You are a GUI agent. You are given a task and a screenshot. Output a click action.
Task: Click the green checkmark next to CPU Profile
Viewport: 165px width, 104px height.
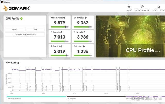(x=21, y=18)
